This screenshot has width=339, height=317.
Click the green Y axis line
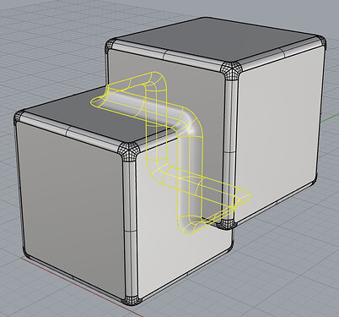(x=330, y=118)
